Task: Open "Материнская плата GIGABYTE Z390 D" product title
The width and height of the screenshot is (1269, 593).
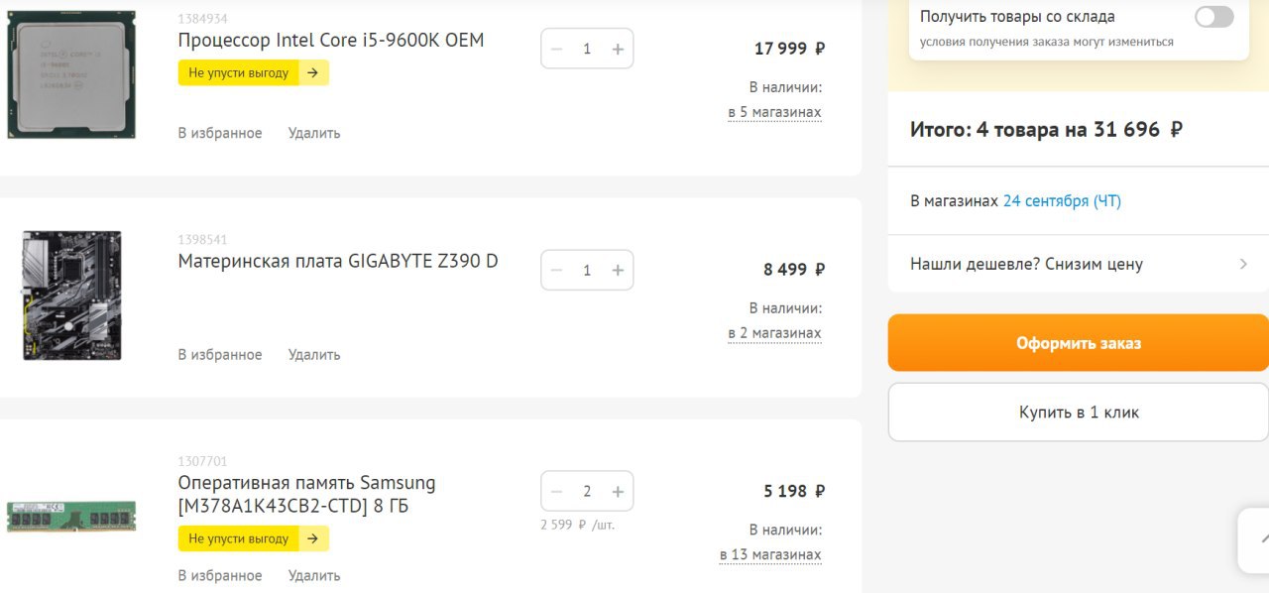Action: pos(338,262)
